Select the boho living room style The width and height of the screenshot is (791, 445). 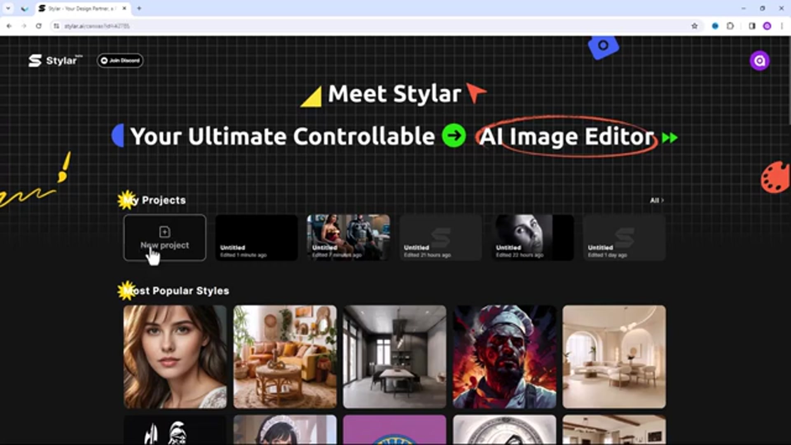[x=285, y=357]
